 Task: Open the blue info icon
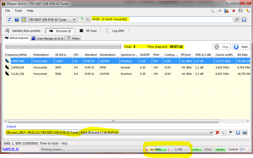click(17, 20)
